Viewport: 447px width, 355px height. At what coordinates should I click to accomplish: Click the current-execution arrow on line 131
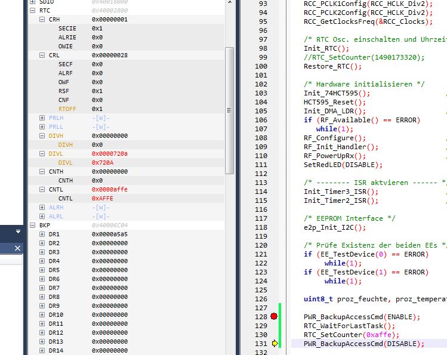[275, 343]
